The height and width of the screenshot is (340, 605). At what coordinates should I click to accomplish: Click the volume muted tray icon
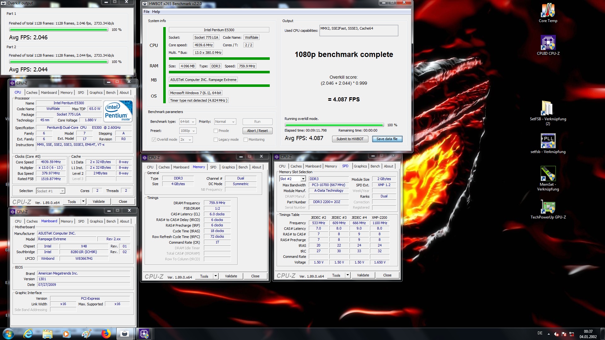(556, 334)
